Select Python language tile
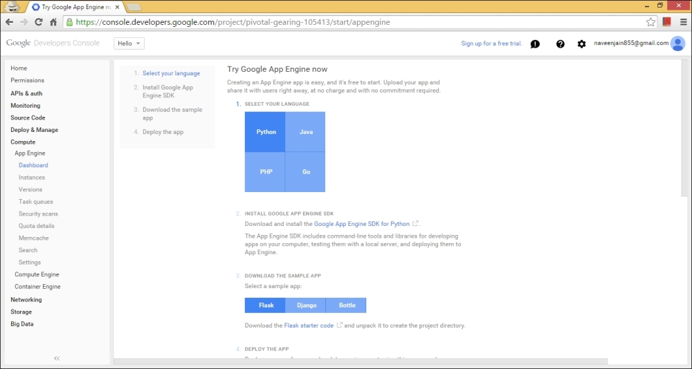 [x=265, y=132]
